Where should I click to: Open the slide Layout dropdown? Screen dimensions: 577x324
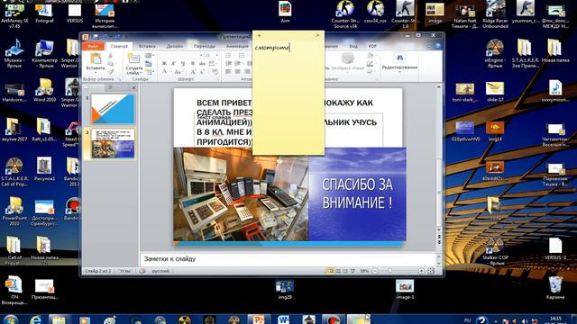coord(149,56)
